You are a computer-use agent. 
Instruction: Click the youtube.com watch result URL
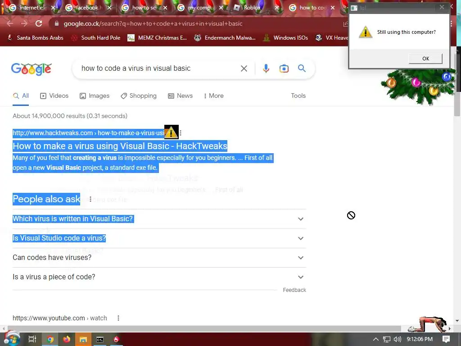(x=60, y=318)
